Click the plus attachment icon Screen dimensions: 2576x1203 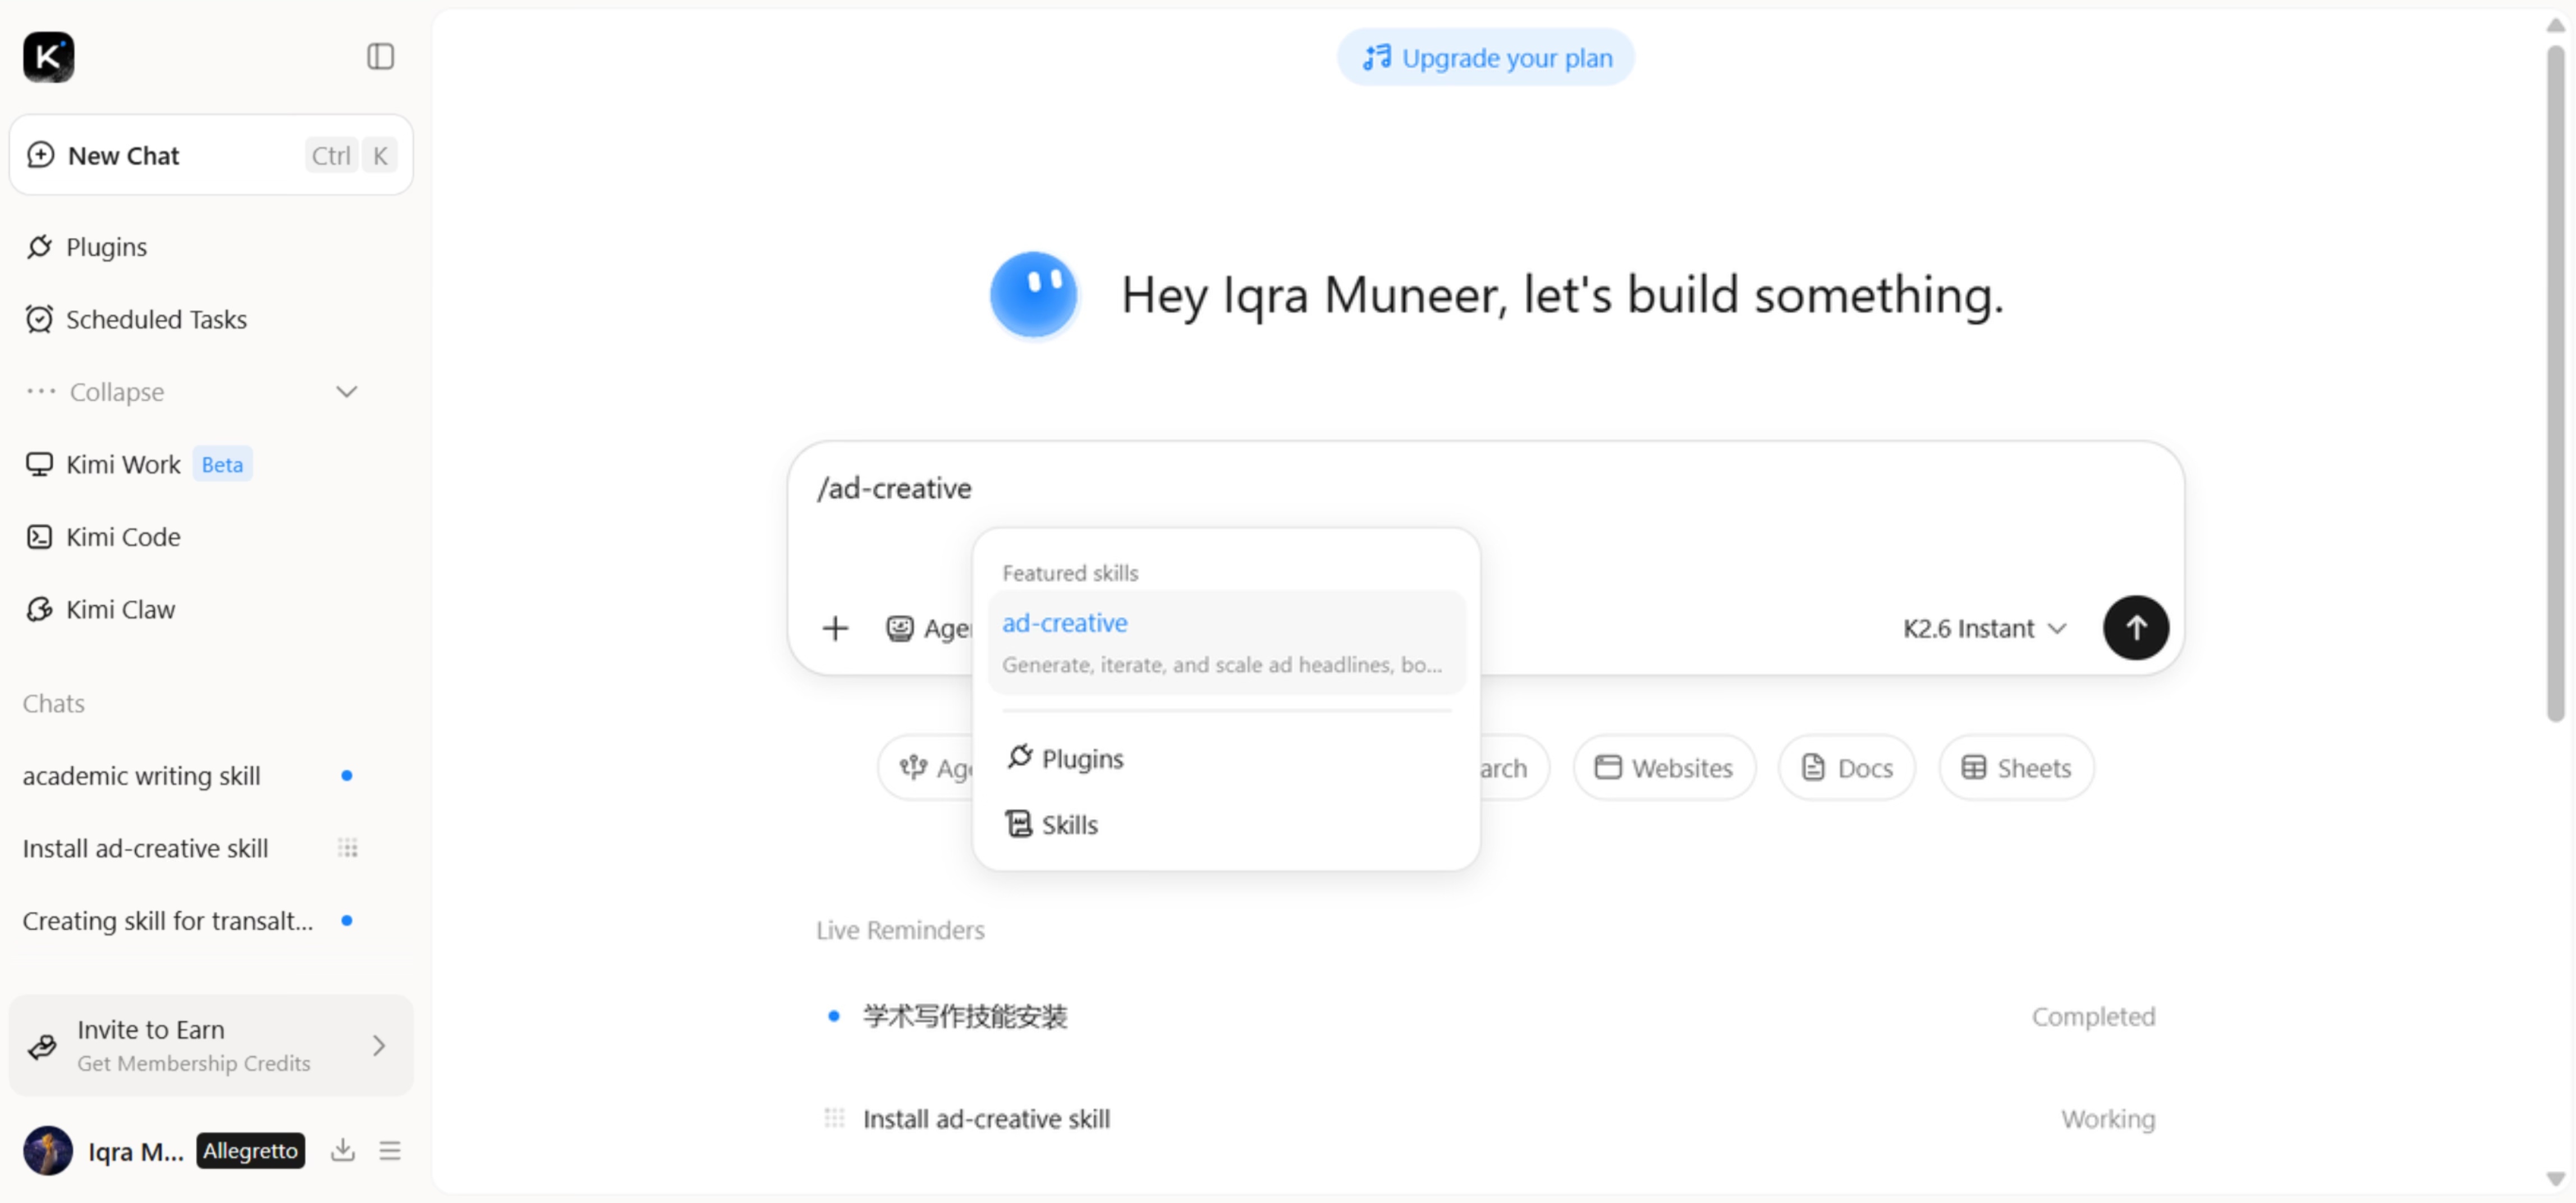click(x=835, y=628)
